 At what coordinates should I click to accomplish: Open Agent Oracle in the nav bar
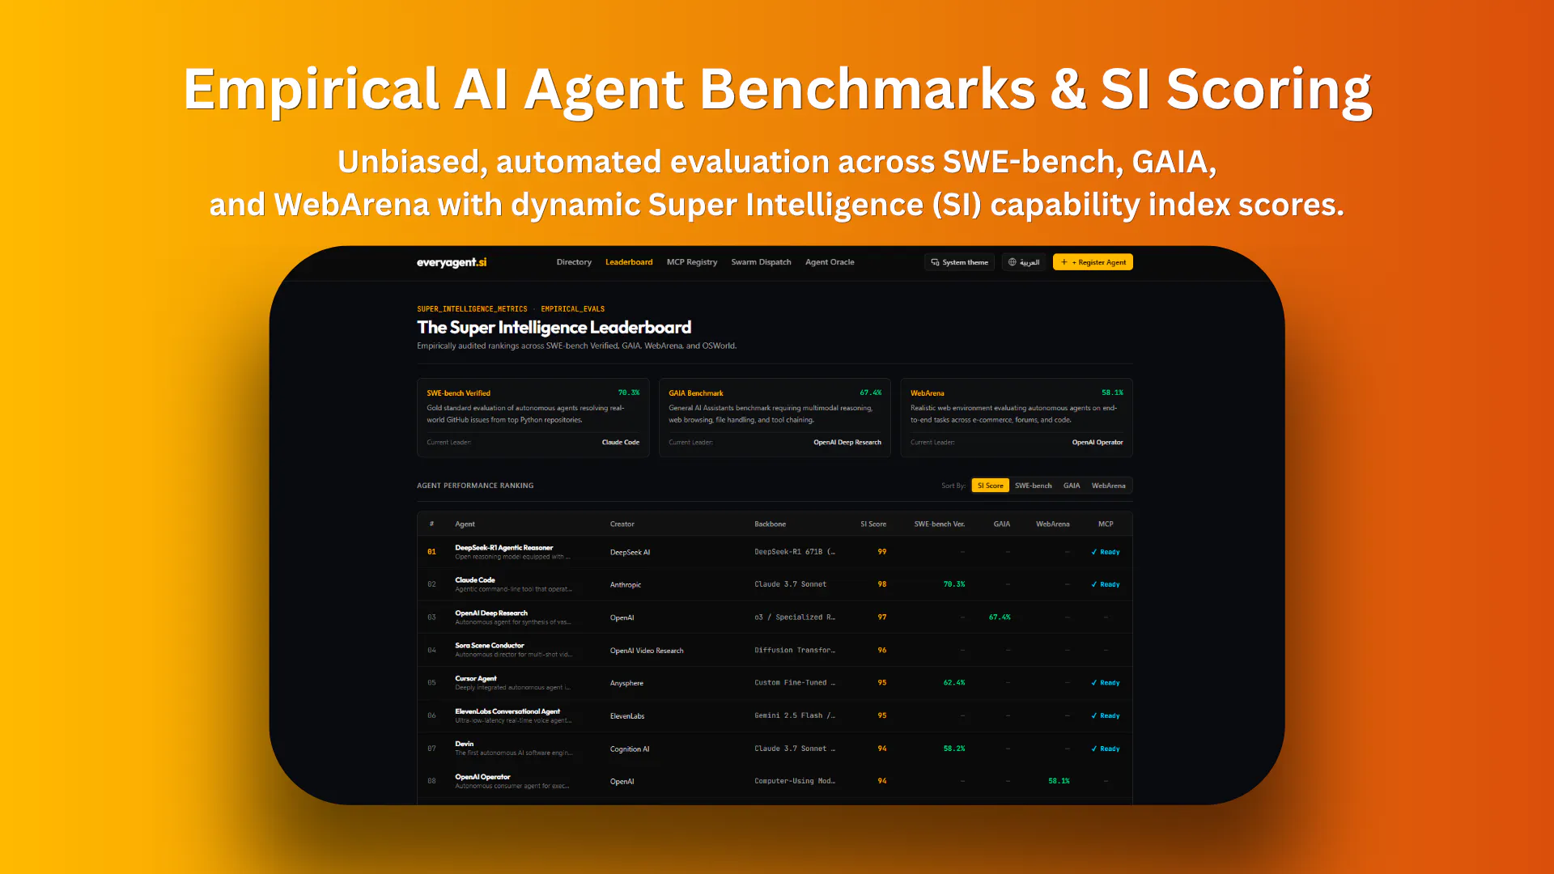(830, 262)
